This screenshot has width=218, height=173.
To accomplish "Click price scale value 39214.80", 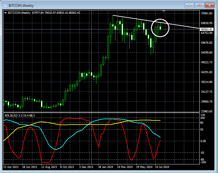I will [207, 82].
